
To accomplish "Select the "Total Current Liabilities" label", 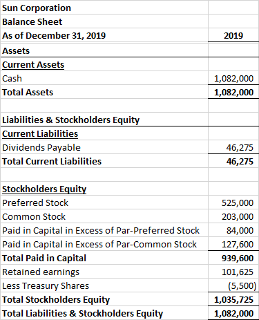I will pos(52,162).
